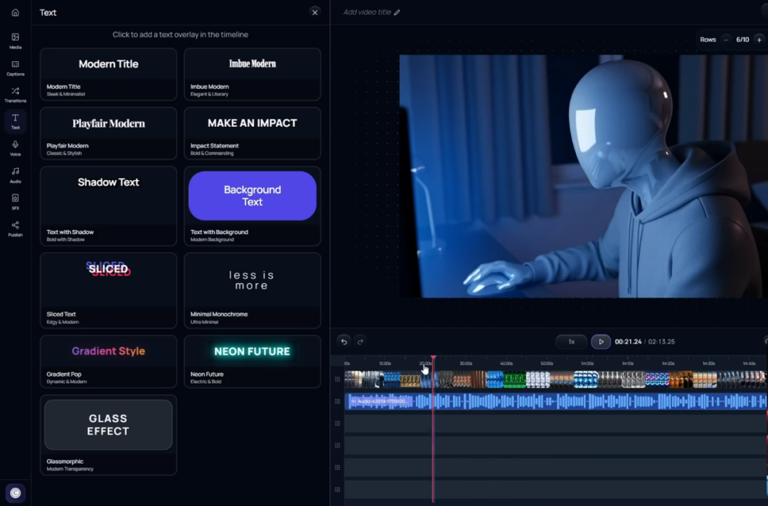Open the Transitions panel
Image resolution: width=768 pixels, height=506 pixels.
15,94
